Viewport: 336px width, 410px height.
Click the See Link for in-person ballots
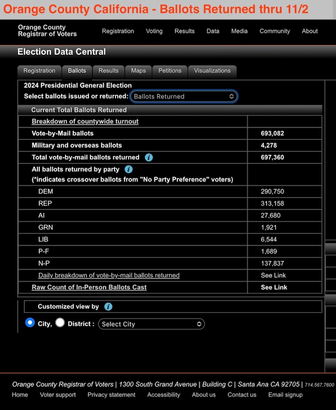click(x=274, y=287)
